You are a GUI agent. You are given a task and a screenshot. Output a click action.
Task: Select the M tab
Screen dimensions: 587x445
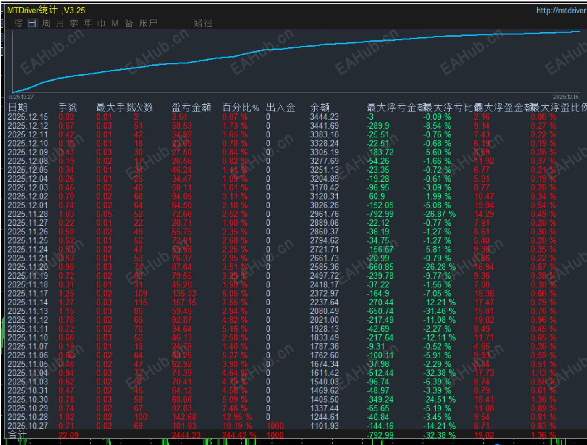[115, 24]
